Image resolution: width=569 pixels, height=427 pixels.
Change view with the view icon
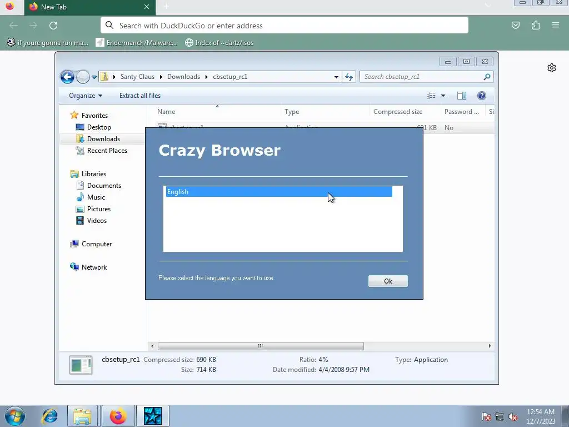pyautogui.click(x=431, y=96)
